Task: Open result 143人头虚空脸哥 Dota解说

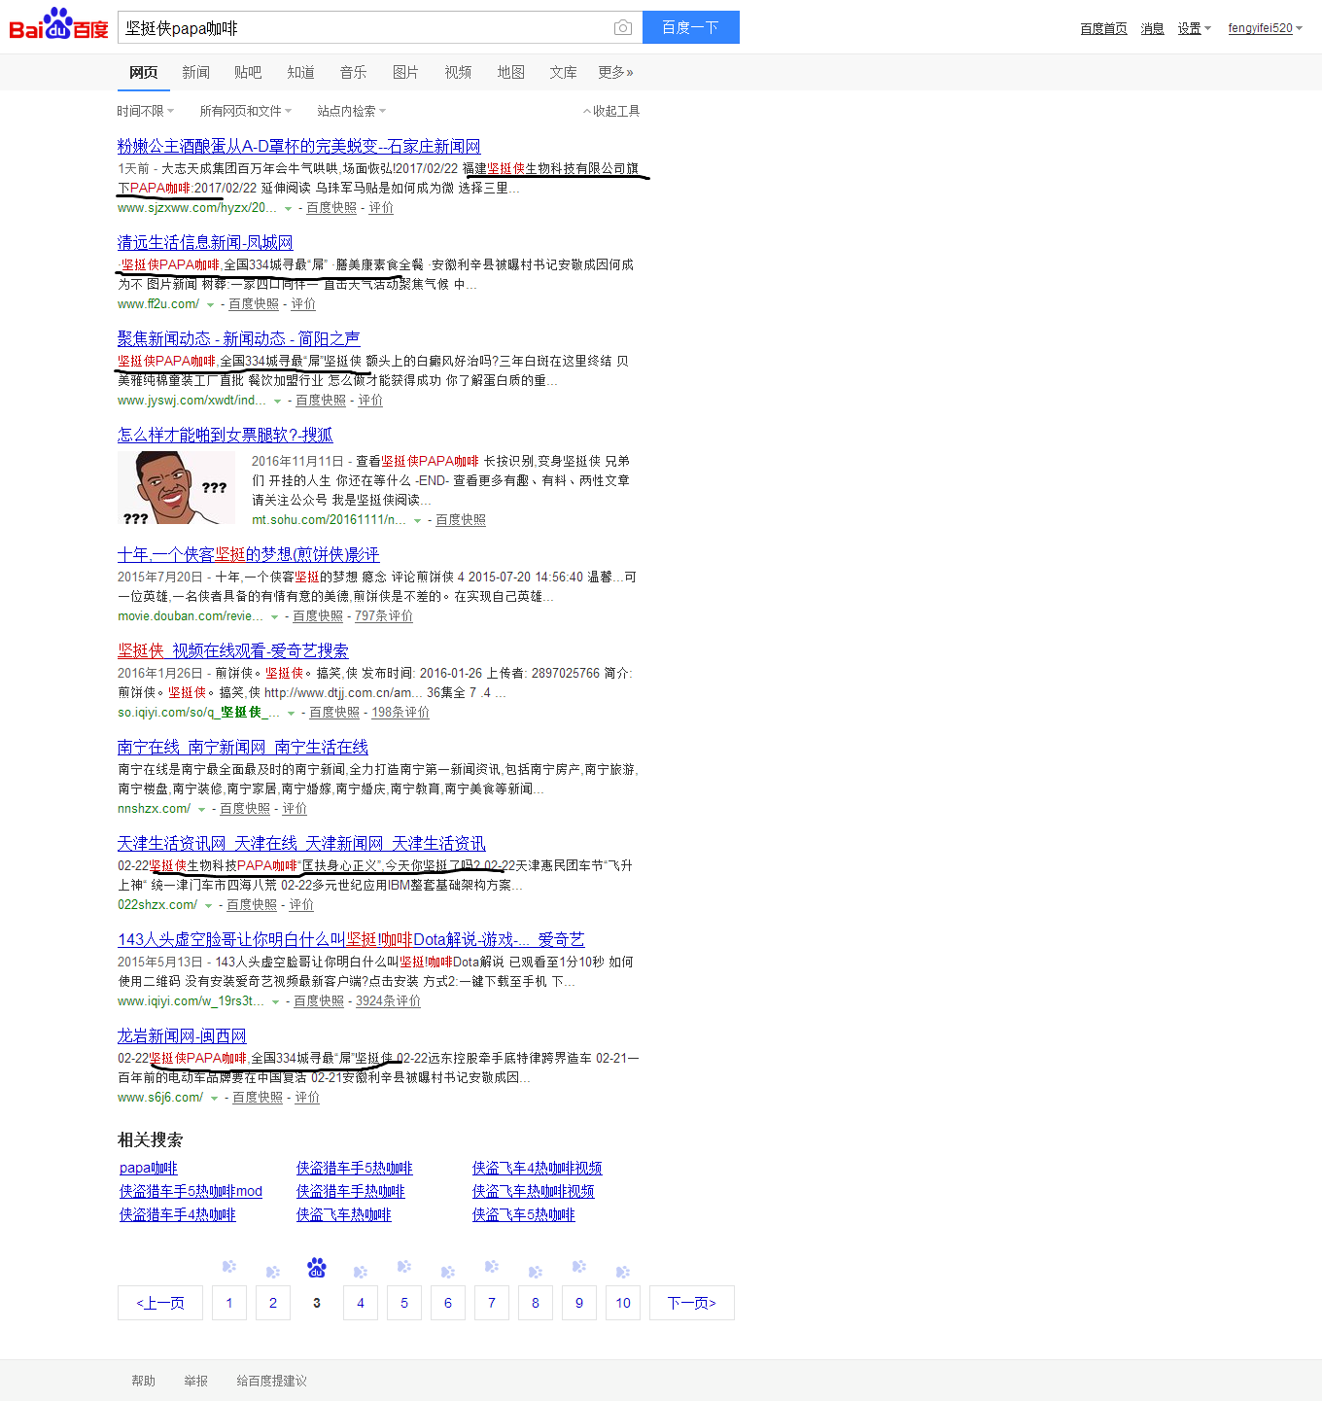Action: click(351, 939)
